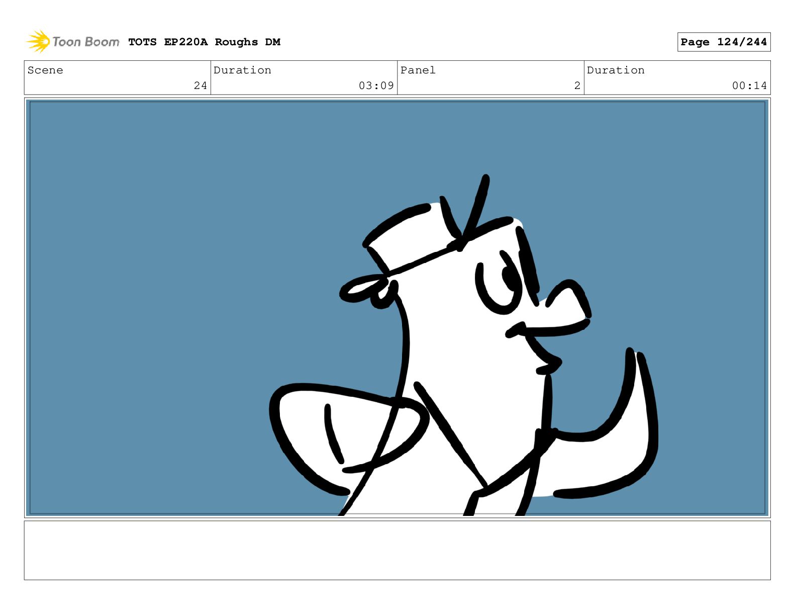Select the title text 'TOTS EP220A Roughs DM'
Viewport: 795px width, 616px height.
pyautogui.click(x=204, y=42)
